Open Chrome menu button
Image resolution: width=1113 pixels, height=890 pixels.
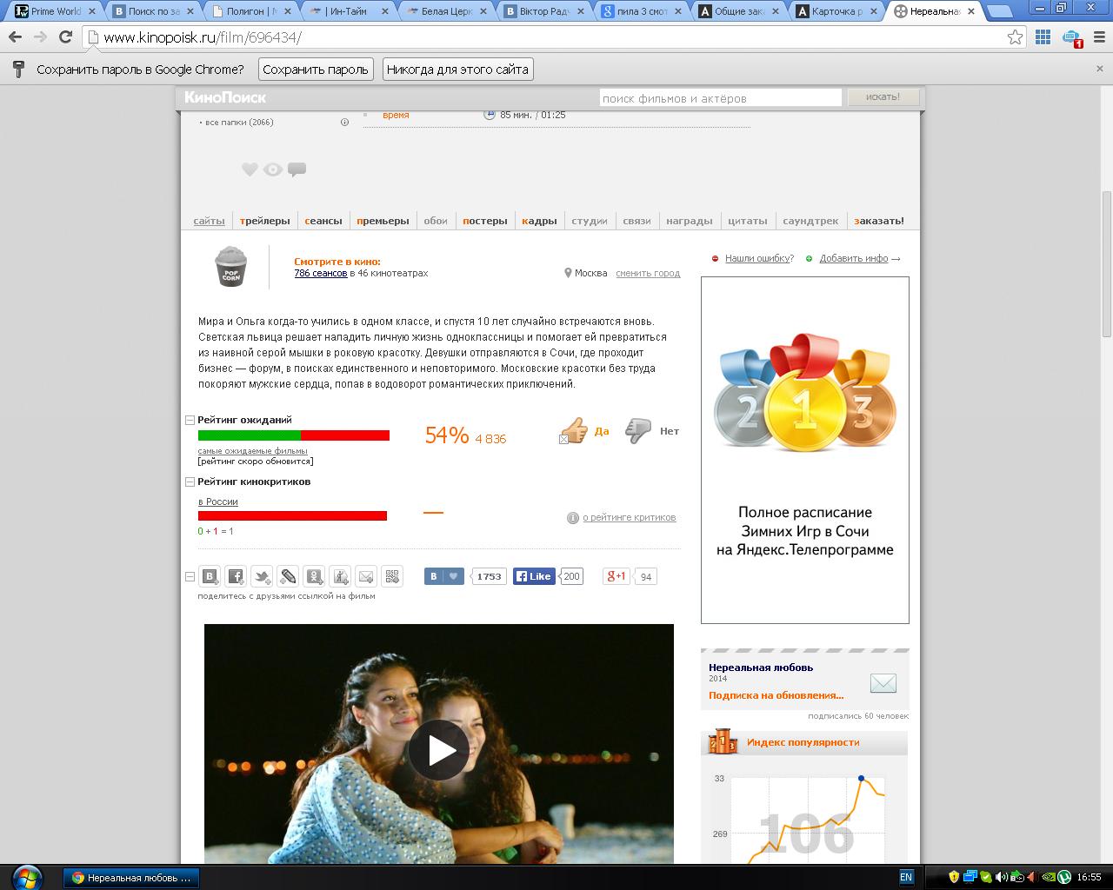[x=1099, y=37]
